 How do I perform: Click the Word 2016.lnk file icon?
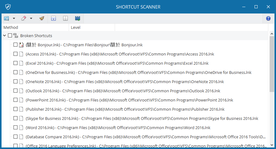point(21,127)
